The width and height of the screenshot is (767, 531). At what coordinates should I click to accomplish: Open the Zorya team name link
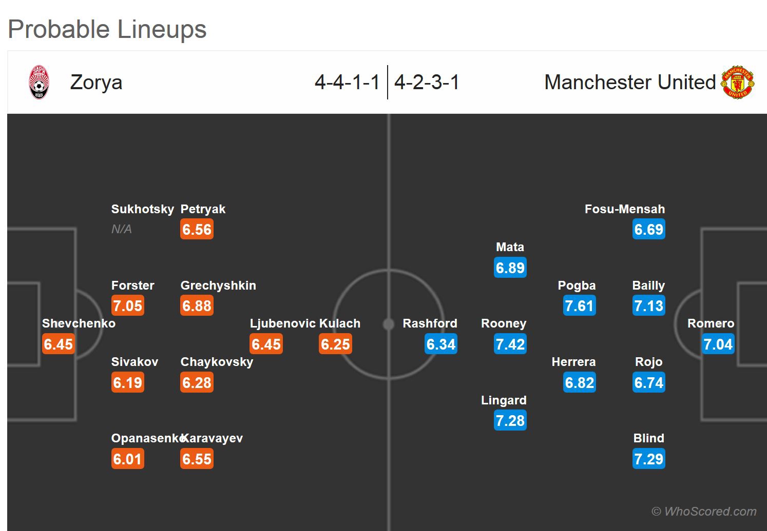coord(96,82)
